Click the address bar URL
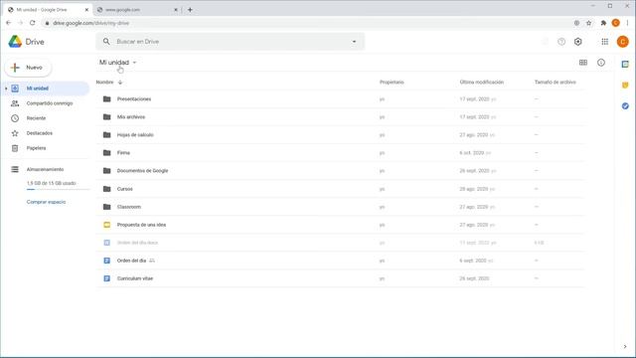This screenshot has height=358, width=636. [90, 23]
